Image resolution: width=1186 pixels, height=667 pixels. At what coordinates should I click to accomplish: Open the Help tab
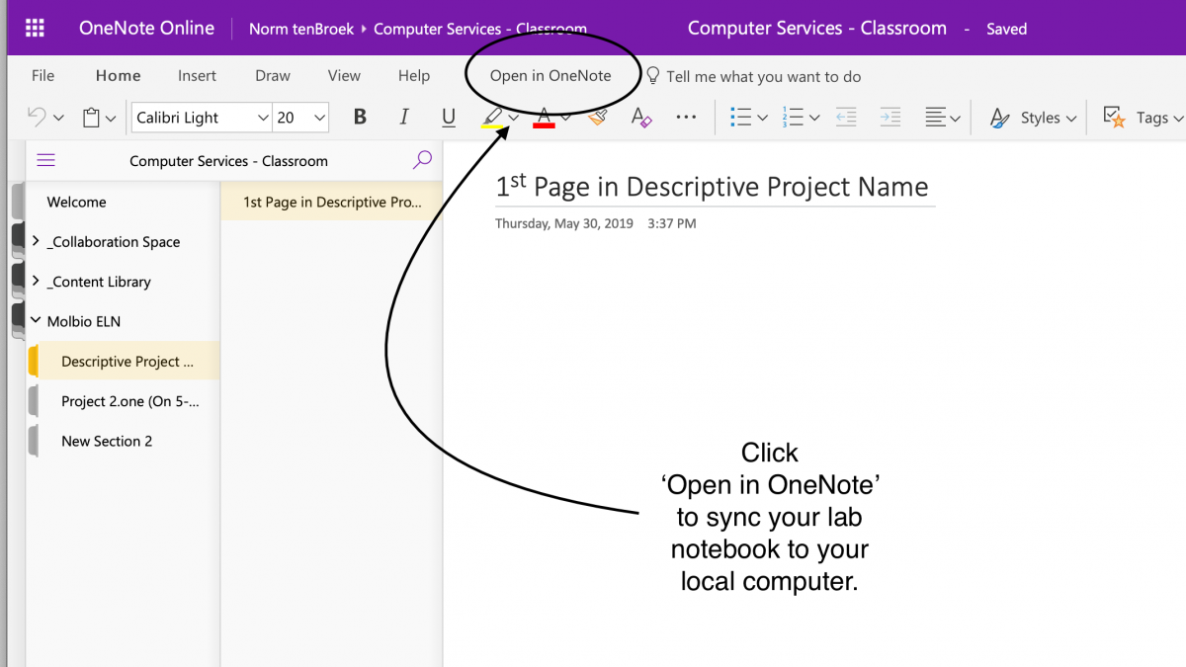414,75
